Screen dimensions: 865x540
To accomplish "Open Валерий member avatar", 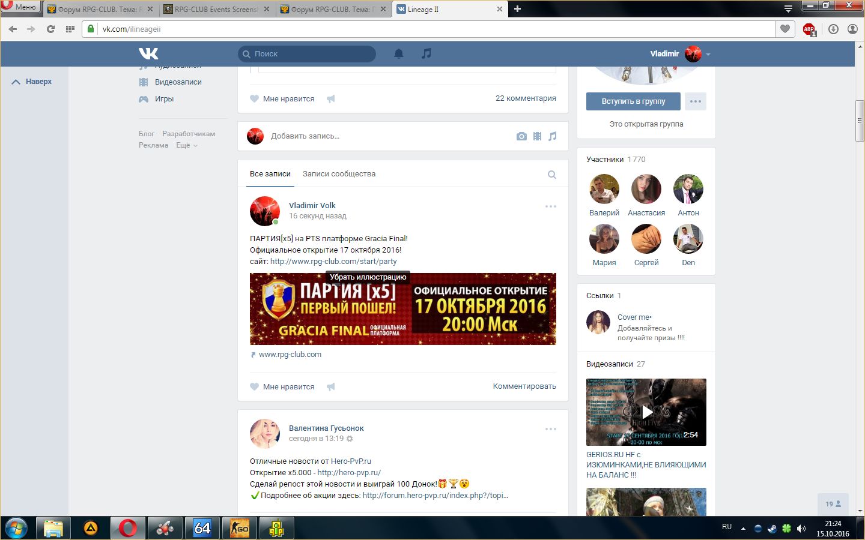I will (x=604, y=189).
